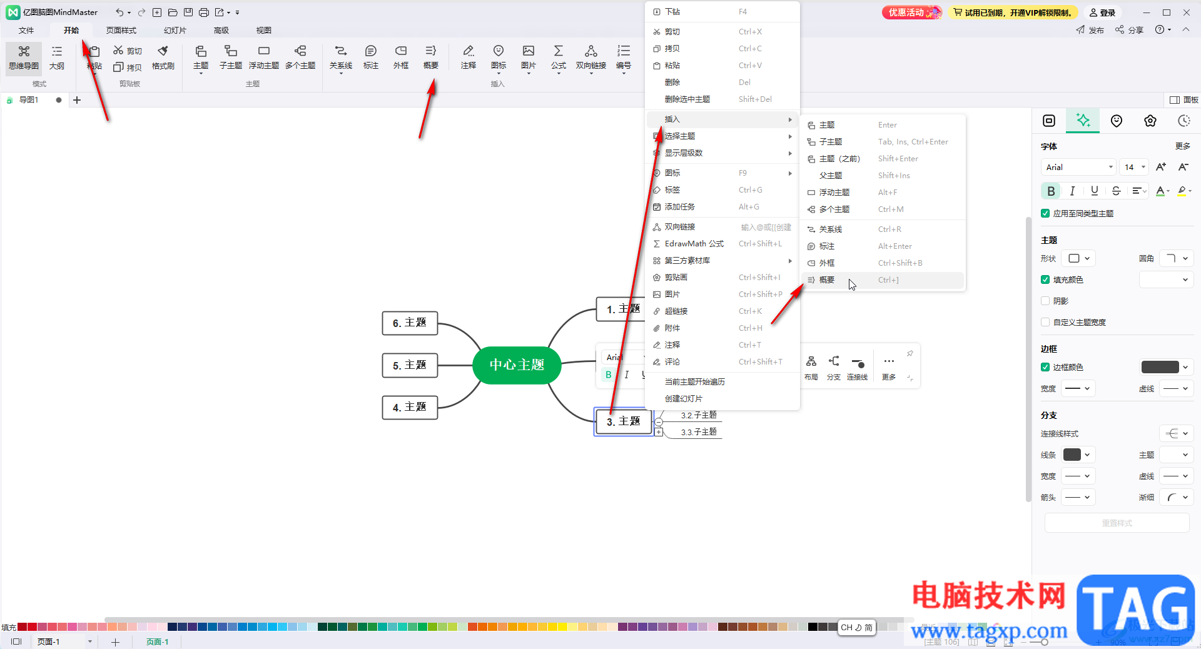The height and width of the screenshot is (649, 1201).
Task: Open the 连接线样式 connector style dropdown
Action: [x=1177, y=433]
